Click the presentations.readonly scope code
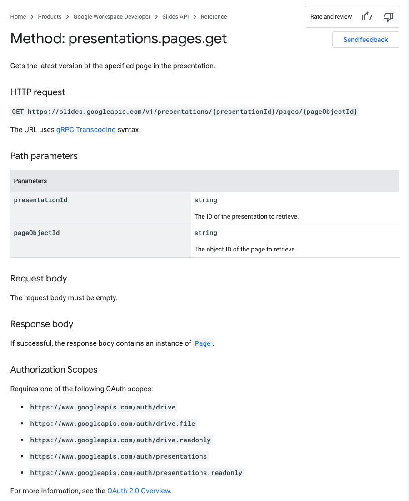 [136, 473]
